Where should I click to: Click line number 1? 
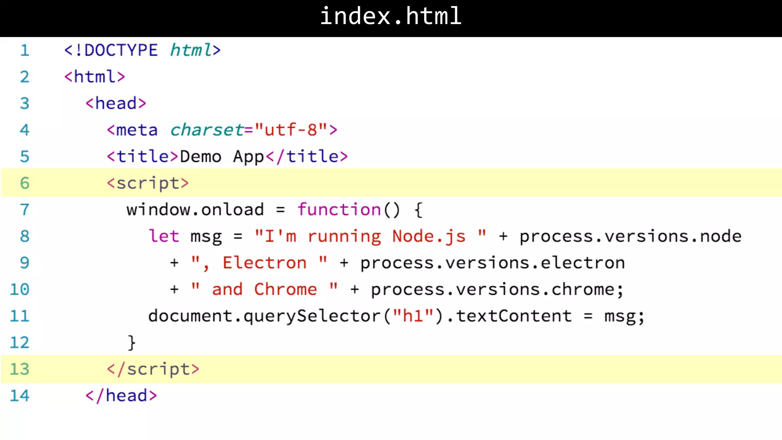[25, 50]
